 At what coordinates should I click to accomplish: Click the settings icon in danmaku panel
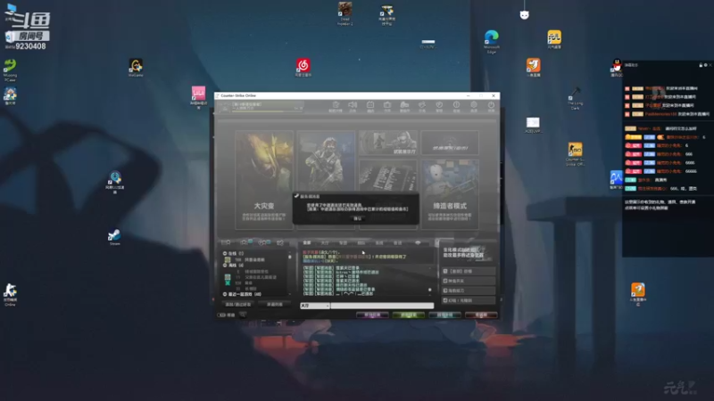pyautogui.click(x=705, y=65)
